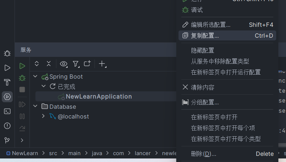286x162 pixels.
Task: Collapse the Database folder node
Action: point(35,106)
